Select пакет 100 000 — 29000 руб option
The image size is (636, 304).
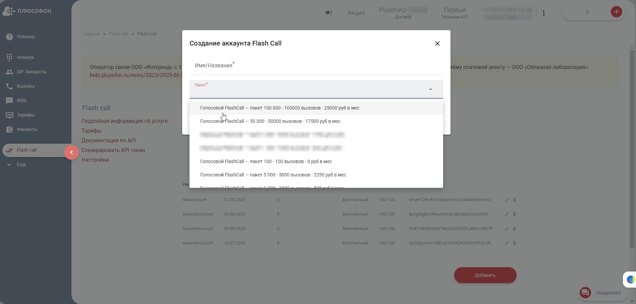(x=316, y=108)
